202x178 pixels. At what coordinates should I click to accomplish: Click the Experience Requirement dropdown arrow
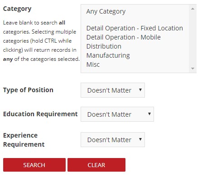pyautogui.click(x=140, y=139)
